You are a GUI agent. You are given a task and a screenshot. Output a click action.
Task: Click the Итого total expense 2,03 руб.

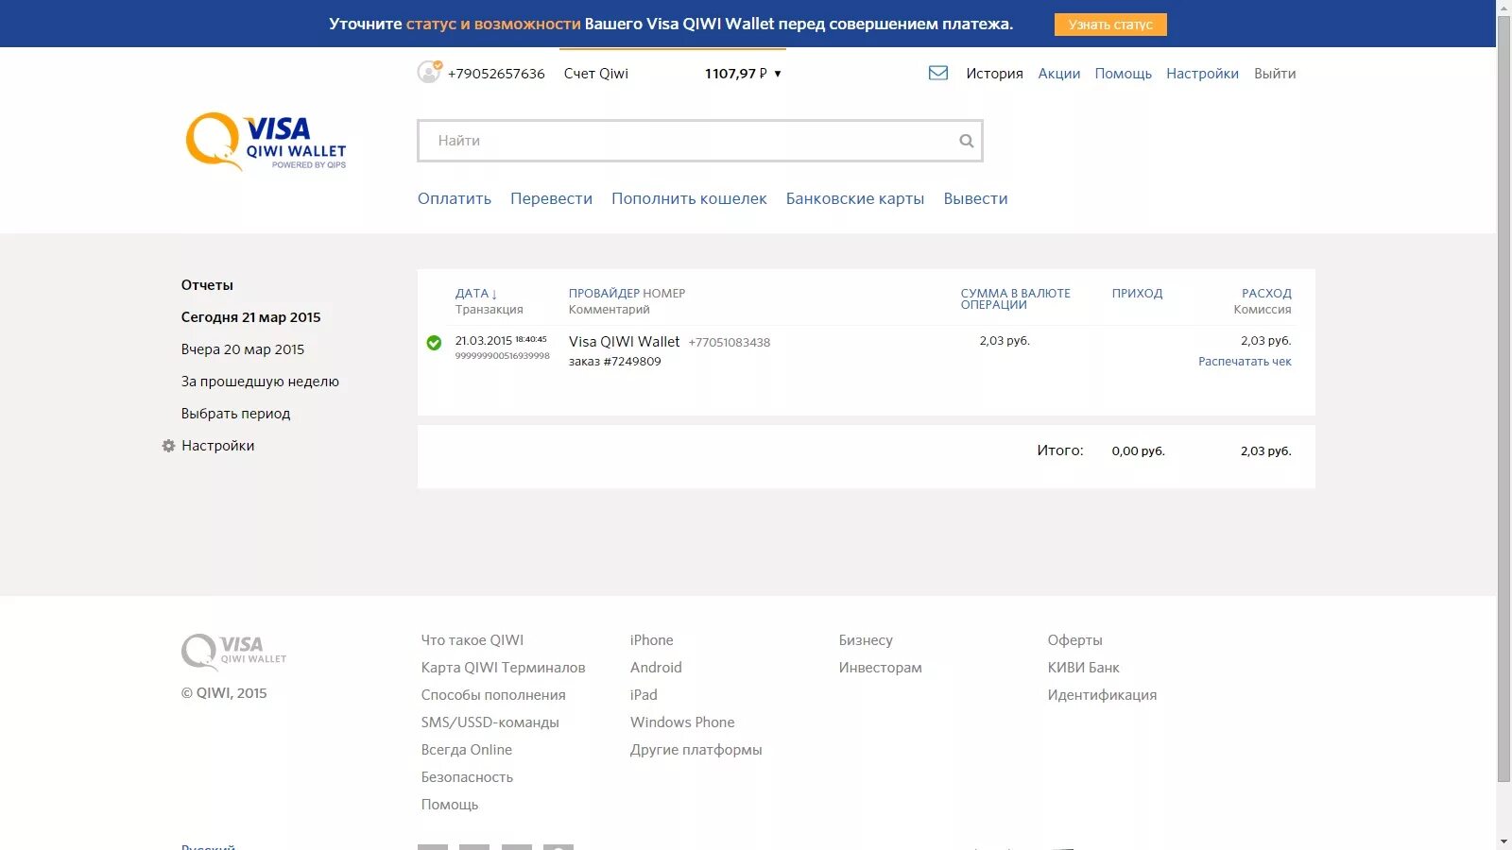point(1265,451)
